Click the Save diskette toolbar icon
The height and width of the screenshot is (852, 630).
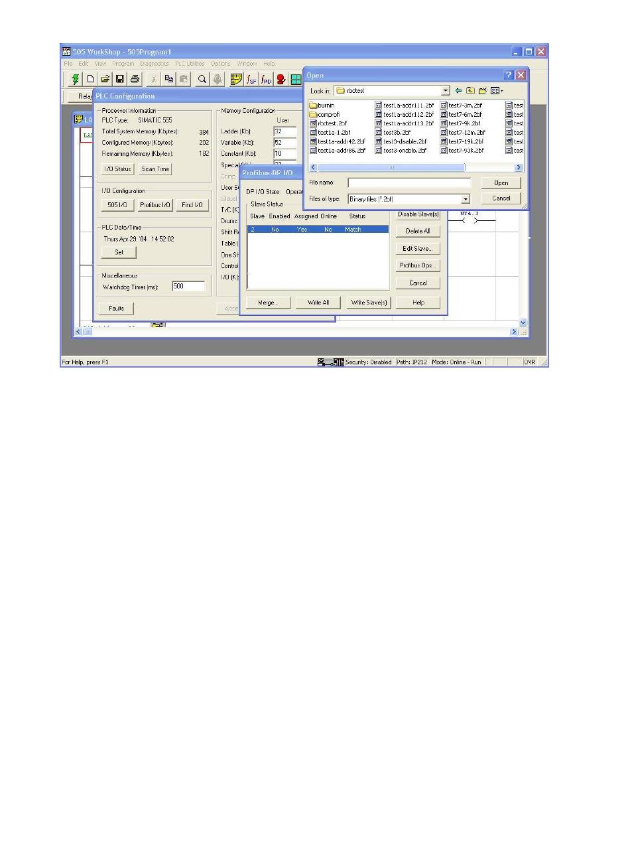point(120,79)
